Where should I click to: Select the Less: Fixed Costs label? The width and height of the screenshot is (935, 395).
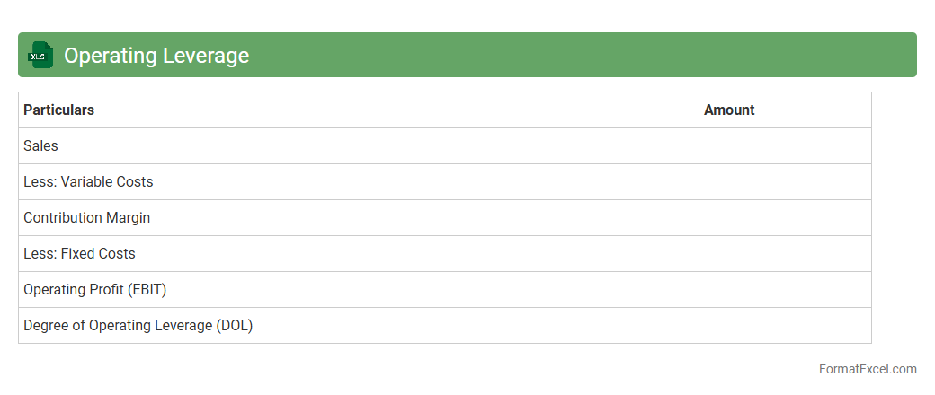click(79, 254)
